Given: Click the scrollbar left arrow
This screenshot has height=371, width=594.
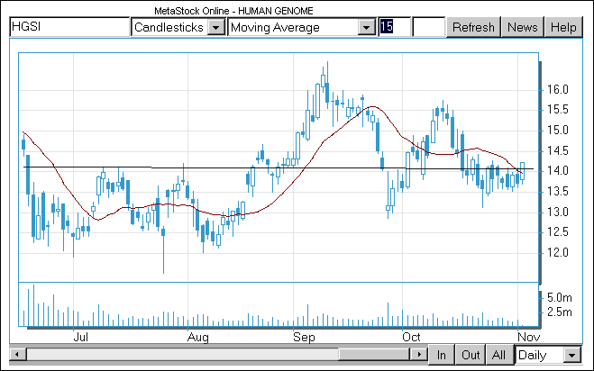Looking at the screenshot, I should coord(17,355).
